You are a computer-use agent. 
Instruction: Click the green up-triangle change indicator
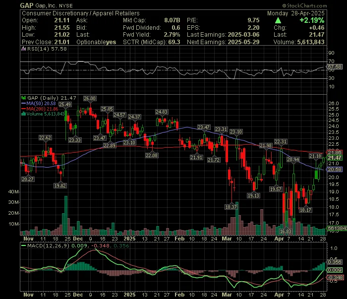(278, 21)
